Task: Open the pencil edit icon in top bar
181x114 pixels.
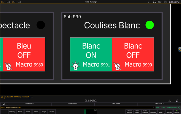Action: (x=149, y=2)
